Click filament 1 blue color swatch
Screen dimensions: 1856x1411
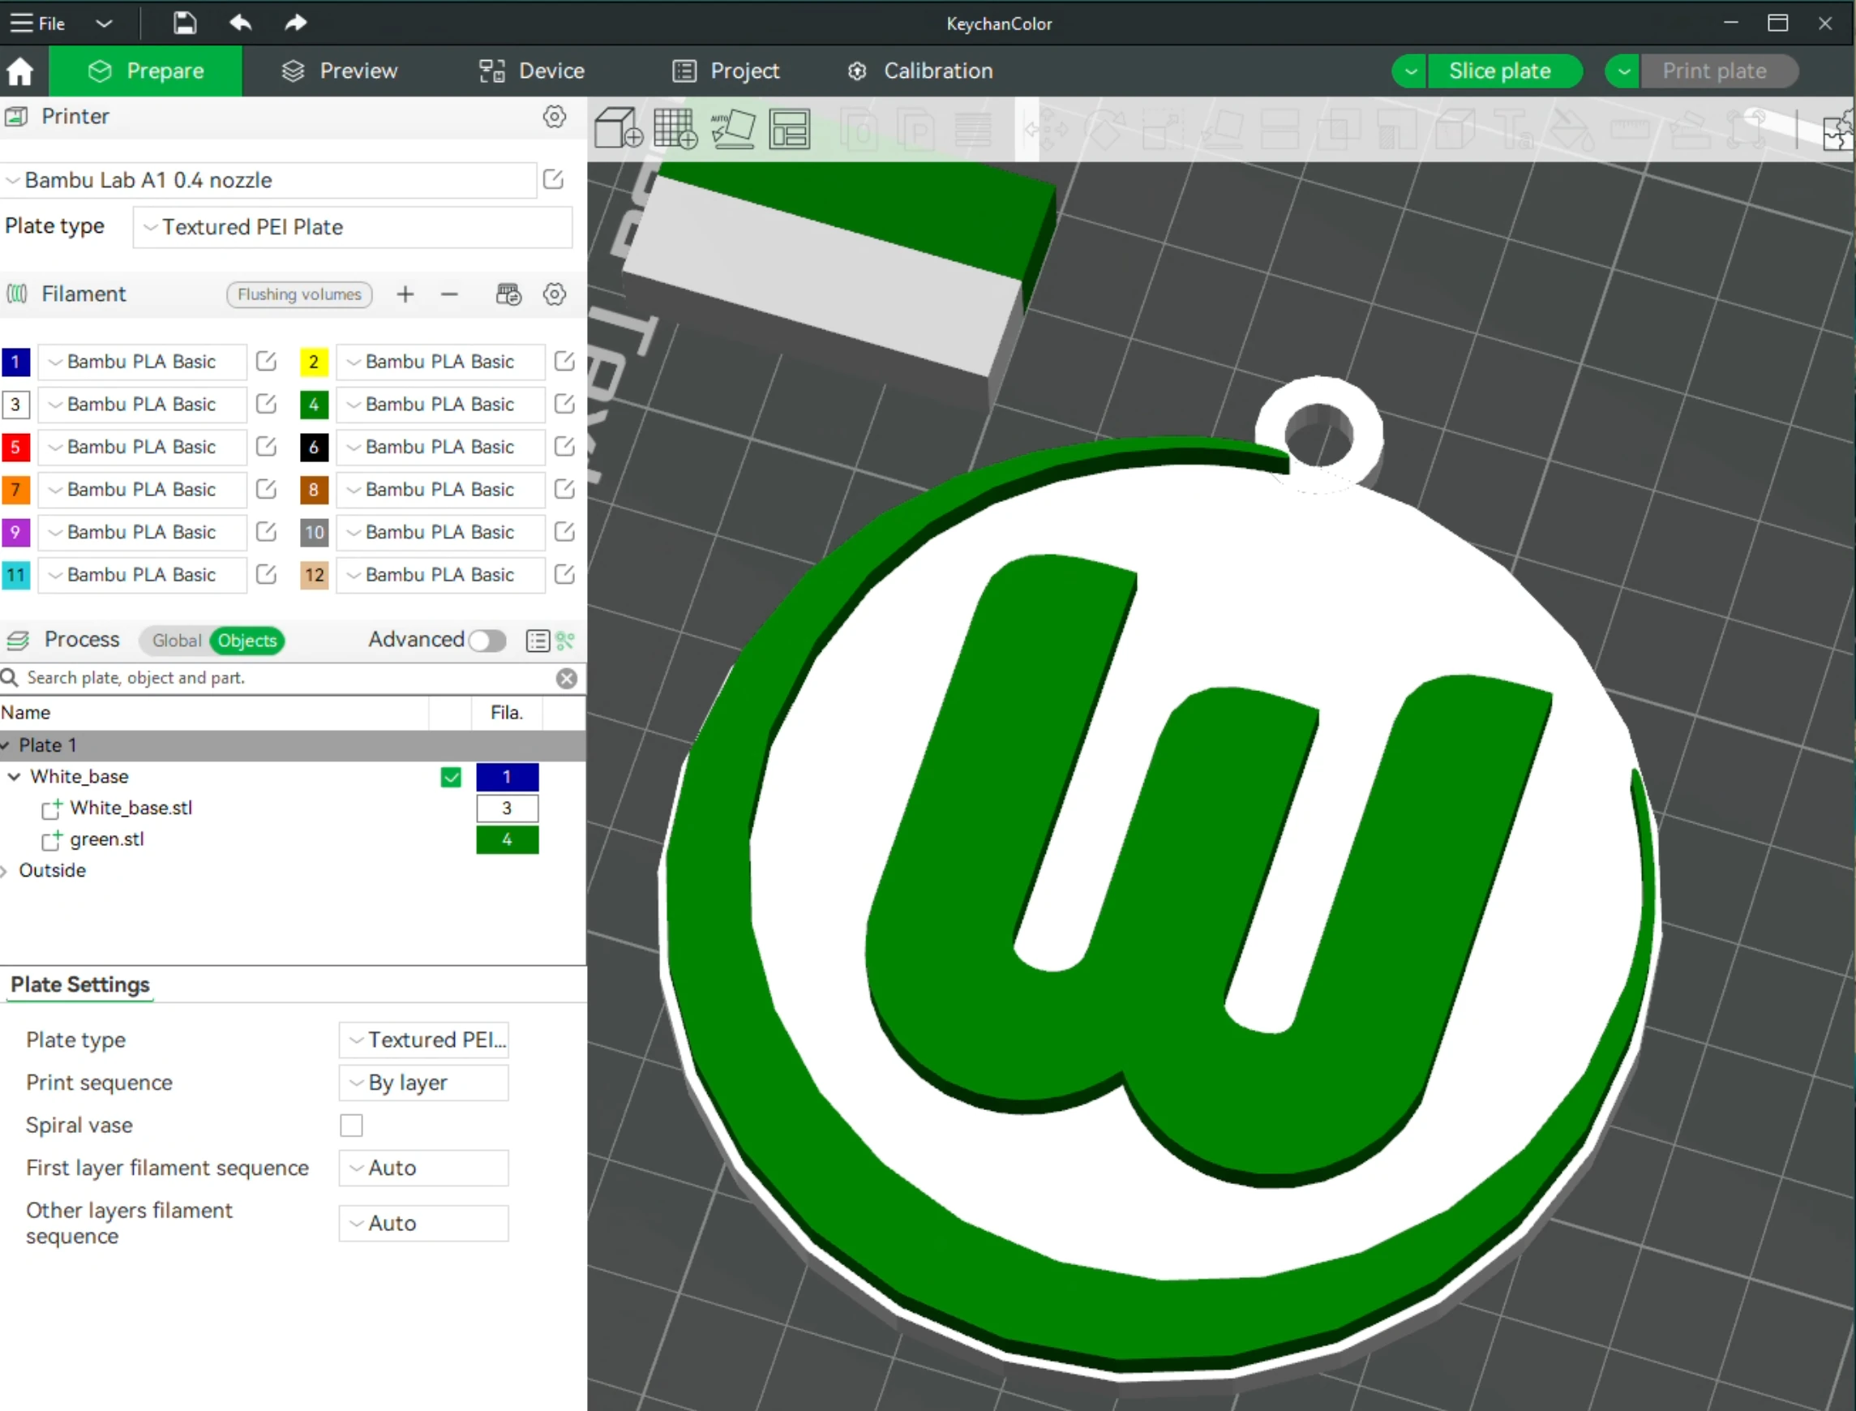click(x=16, y=361)
